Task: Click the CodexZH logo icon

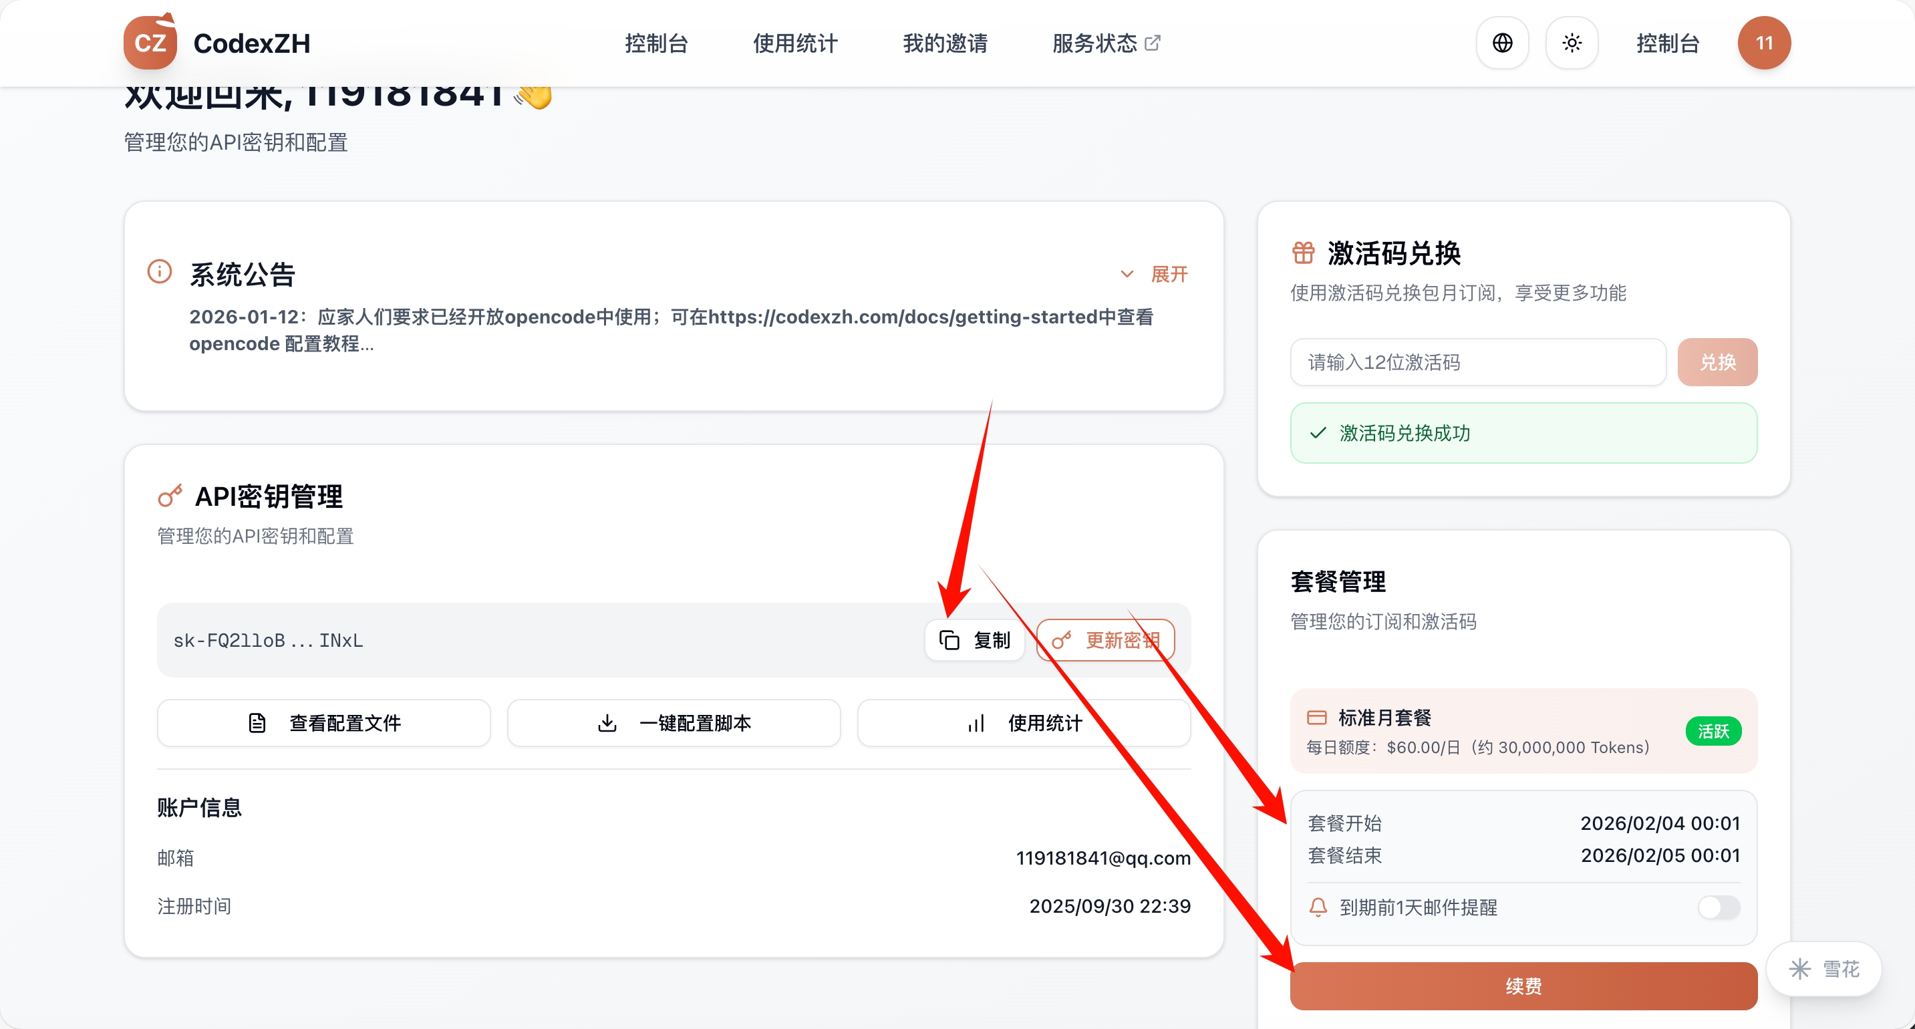Action: point(150,42)
